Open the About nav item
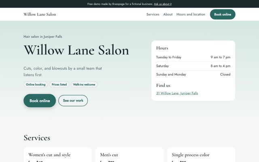This screenshot has height=162, width=259. point(168,15)
